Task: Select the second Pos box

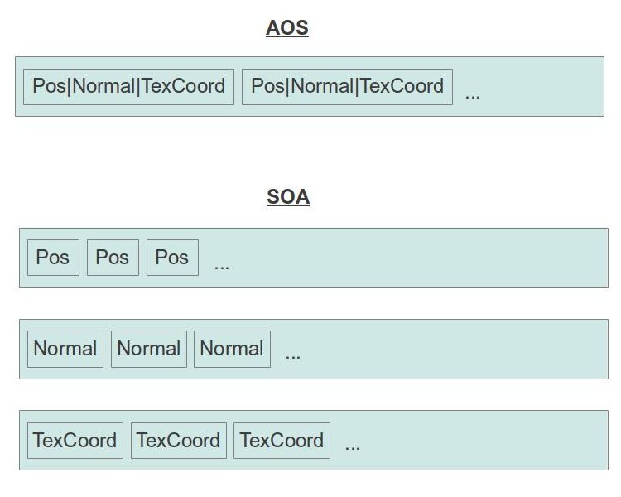Action: (x=113, y=258)
